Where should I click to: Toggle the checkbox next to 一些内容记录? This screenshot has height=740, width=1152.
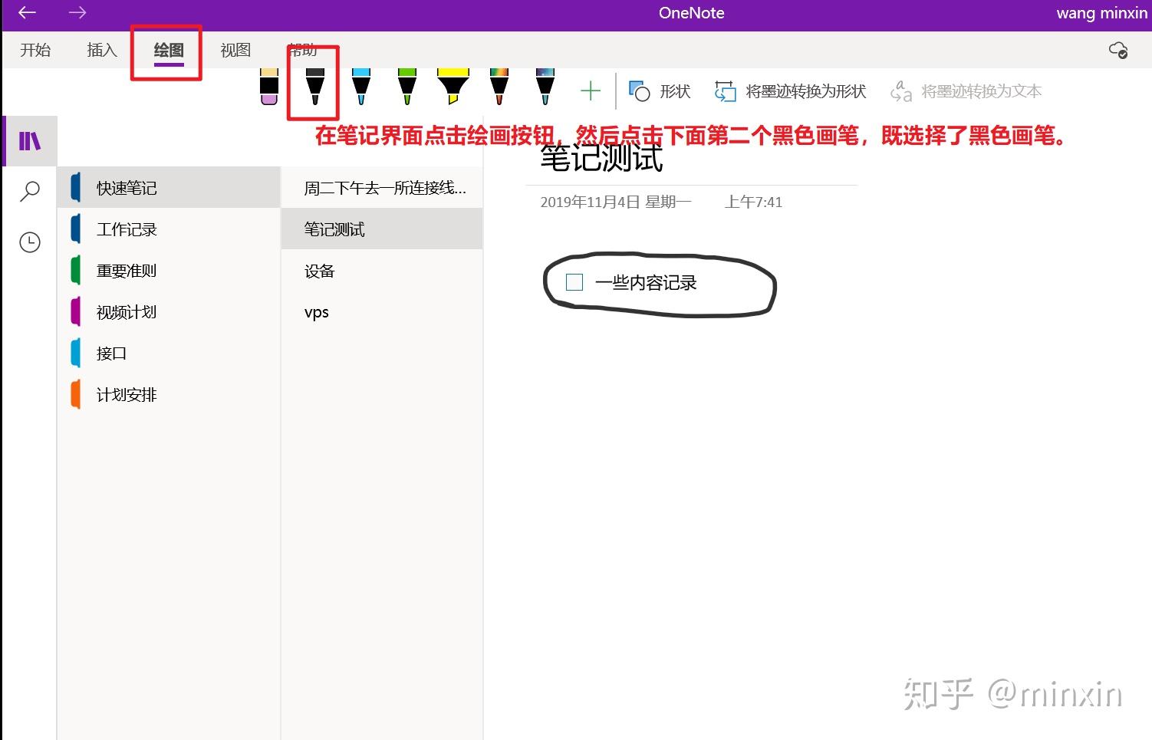click(x=573, y=282)
